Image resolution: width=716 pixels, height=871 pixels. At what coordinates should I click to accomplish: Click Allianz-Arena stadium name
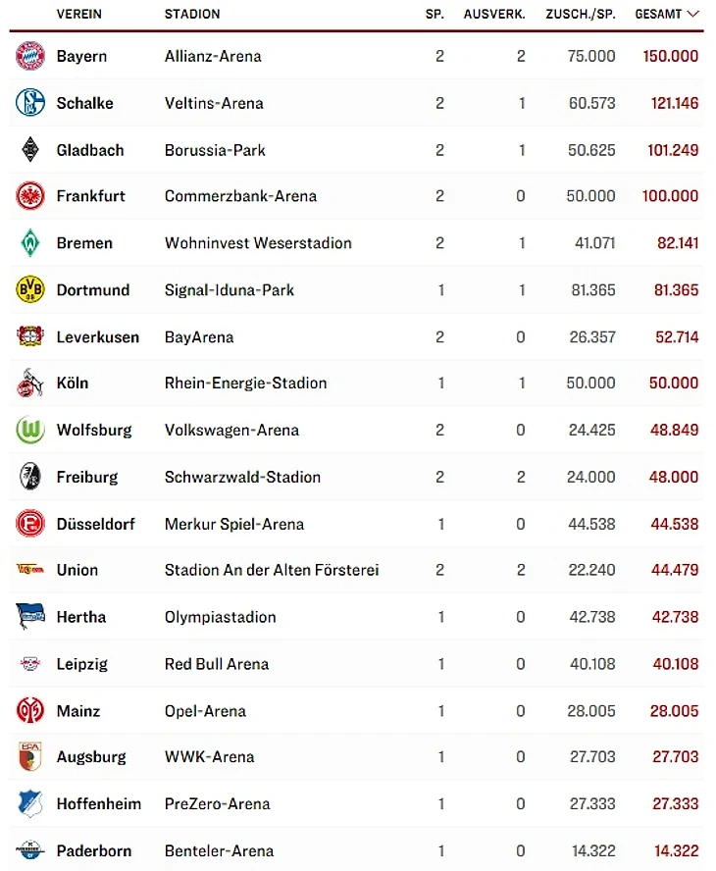tap(213, 56)
